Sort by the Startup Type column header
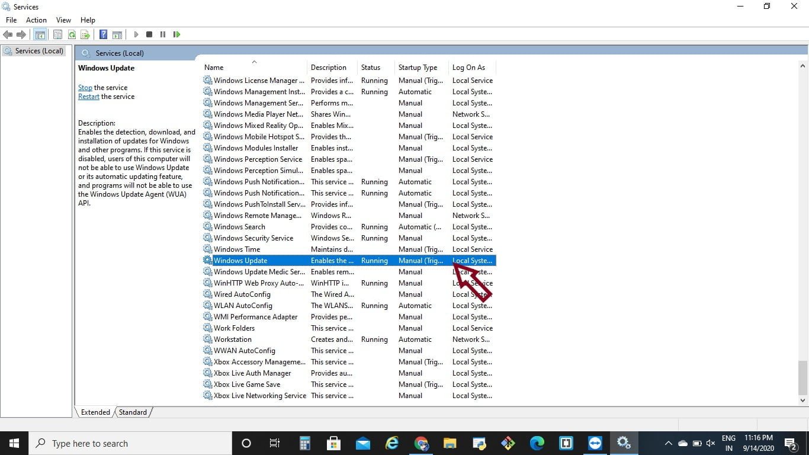Viewport: 809px width, 455px height. pyautogui.click(x=422, y=68)
